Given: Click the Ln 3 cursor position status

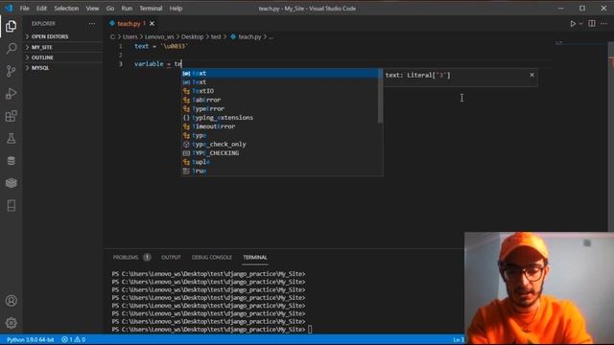Looking at the screenshot, I should coord(459,339).
